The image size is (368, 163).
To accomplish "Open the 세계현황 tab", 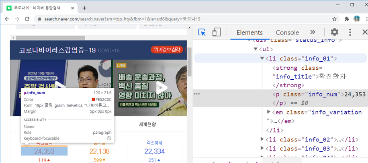I will (147, 125).
